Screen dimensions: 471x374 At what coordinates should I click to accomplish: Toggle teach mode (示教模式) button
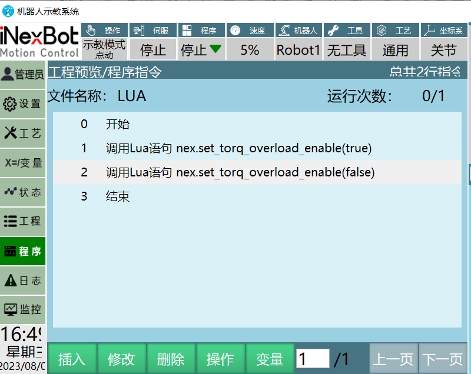(104, 49)
